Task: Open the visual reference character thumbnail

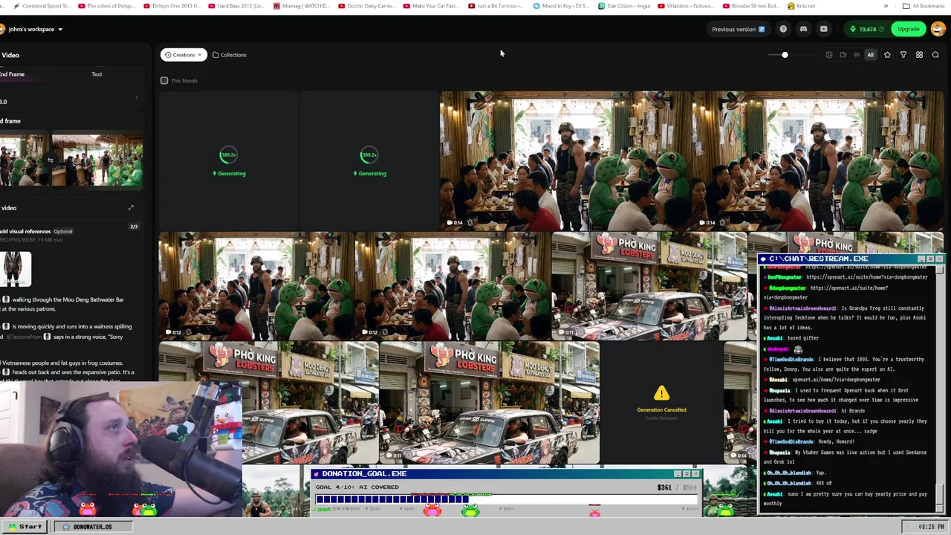Action: (16, 268)
